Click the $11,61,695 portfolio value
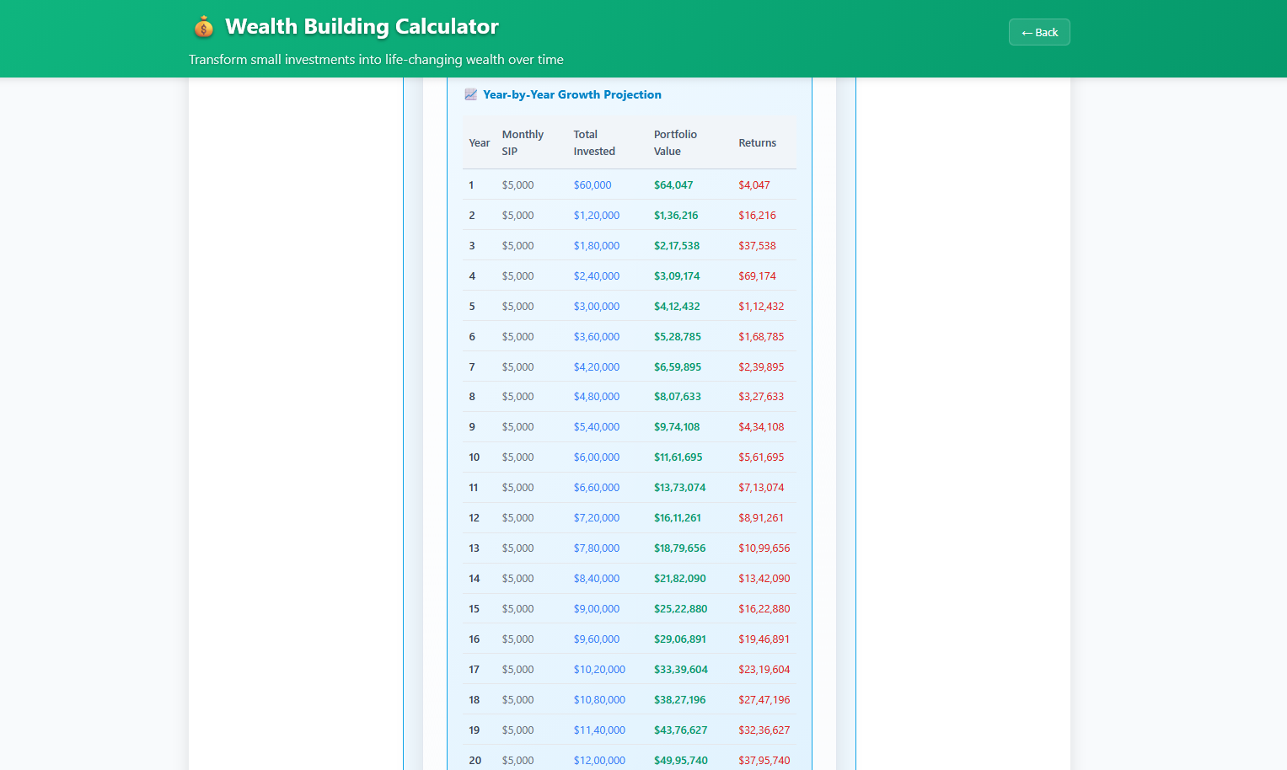Image resolution: width=1287 pixels, height=770 pixels. click(x=678, y=457)
